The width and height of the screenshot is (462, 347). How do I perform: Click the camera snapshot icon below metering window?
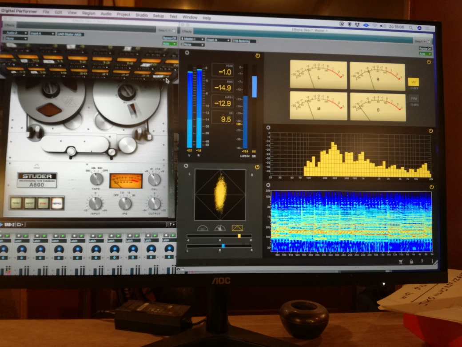click(x=178, y=269)
